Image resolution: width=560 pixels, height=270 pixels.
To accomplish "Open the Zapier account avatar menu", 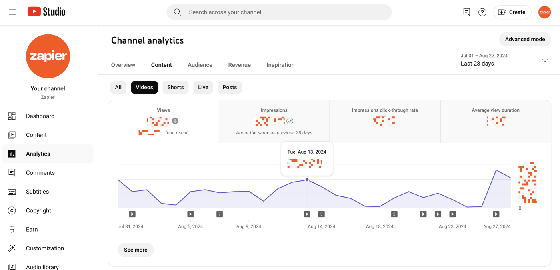I will pyautogui.click(x=544, y=12).
